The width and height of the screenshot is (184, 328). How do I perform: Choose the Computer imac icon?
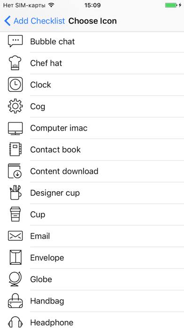[x=15, y=128]
